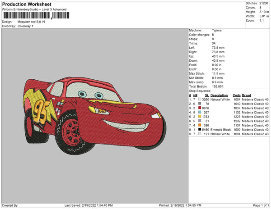Click the zoom value '1:1'
This screenshot has height=209, width=271.
pos(262,21)
